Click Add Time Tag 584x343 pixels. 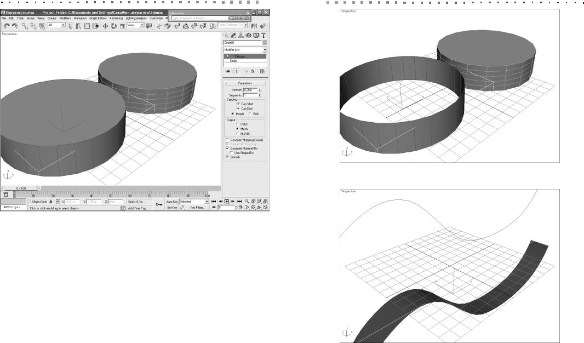pyautogui.click(x=137, y=208)
